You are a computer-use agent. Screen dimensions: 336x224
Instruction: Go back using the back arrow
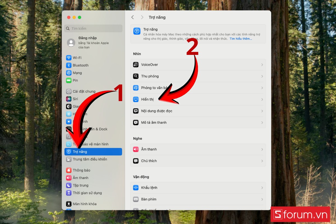(x=133, y=17)
